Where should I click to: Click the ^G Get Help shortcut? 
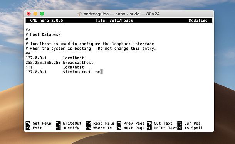tap(39, 123)
